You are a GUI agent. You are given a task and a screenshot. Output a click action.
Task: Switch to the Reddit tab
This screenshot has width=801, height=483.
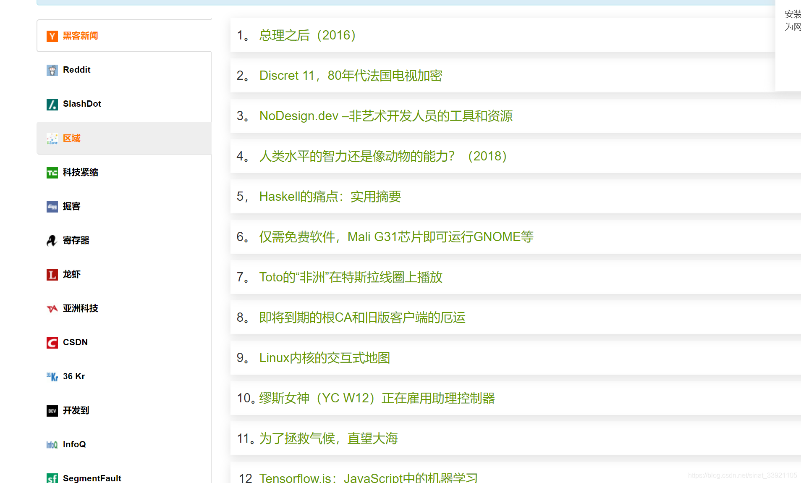click(x=124, y=70)
